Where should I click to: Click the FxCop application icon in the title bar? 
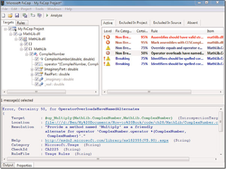point(3,3)
